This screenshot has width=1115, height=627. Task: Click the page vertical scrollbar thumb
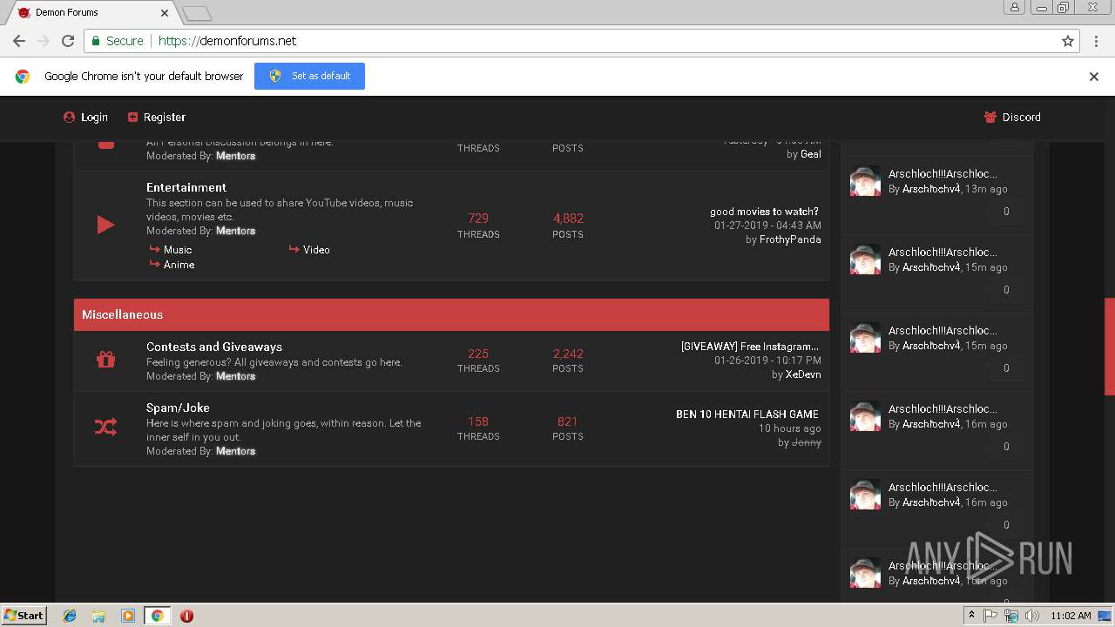(x=1109, y=347)
